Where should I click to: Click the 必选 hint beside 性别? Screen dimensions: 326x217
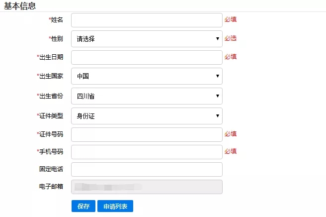231,38
